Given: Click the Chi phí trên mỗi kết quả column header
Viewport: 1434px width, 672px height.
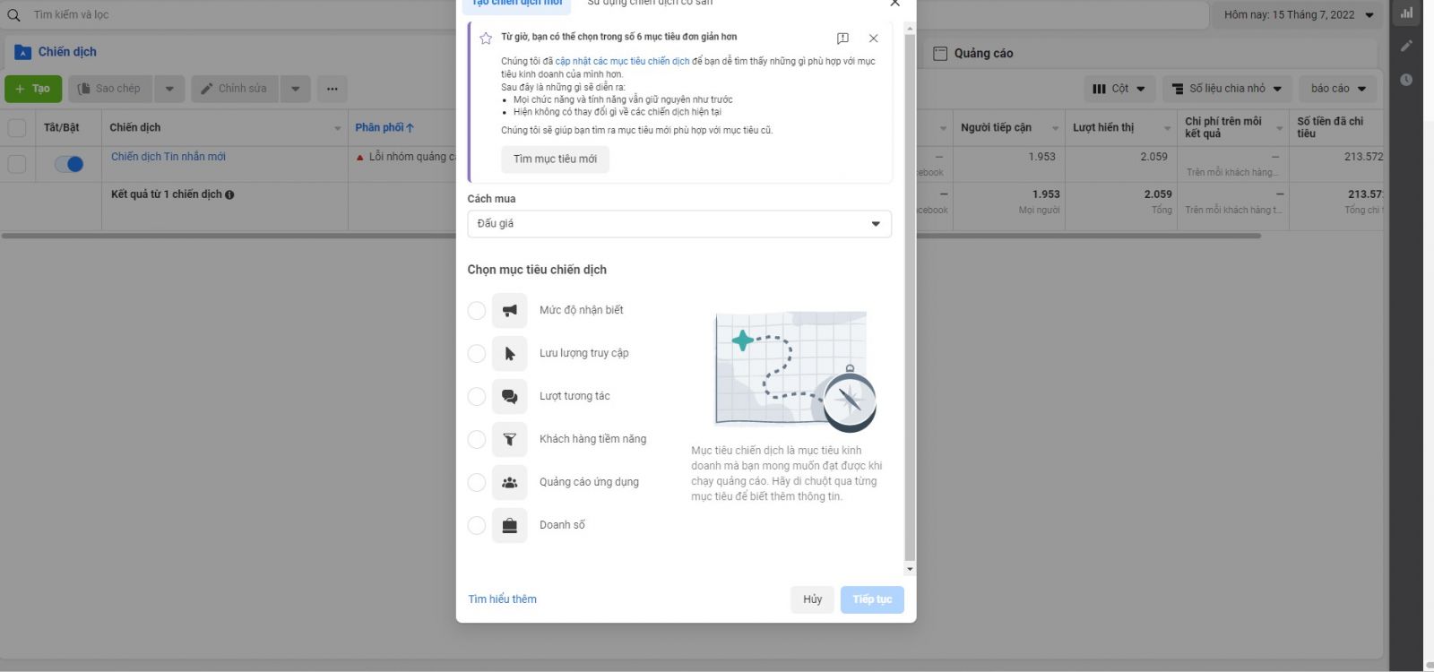Looking at the screenshot, I should coord(1233,127).
